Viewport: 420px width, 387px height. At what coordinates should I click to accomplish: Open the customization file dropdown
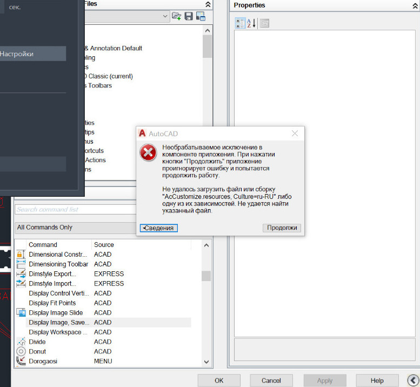pyautogui.click(x=165, y=16)
